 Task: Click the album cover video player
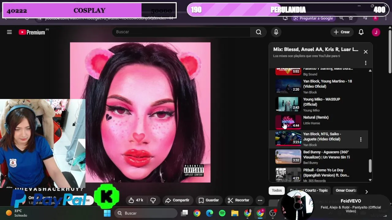pyautogui.click(x=140, y=112)
